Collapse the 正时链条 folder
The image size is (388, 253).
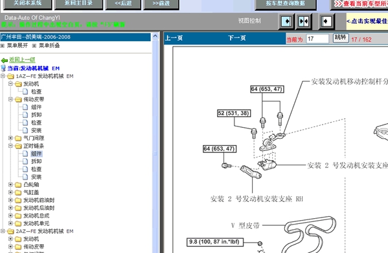pyautogui.click(x=10, y=146)
